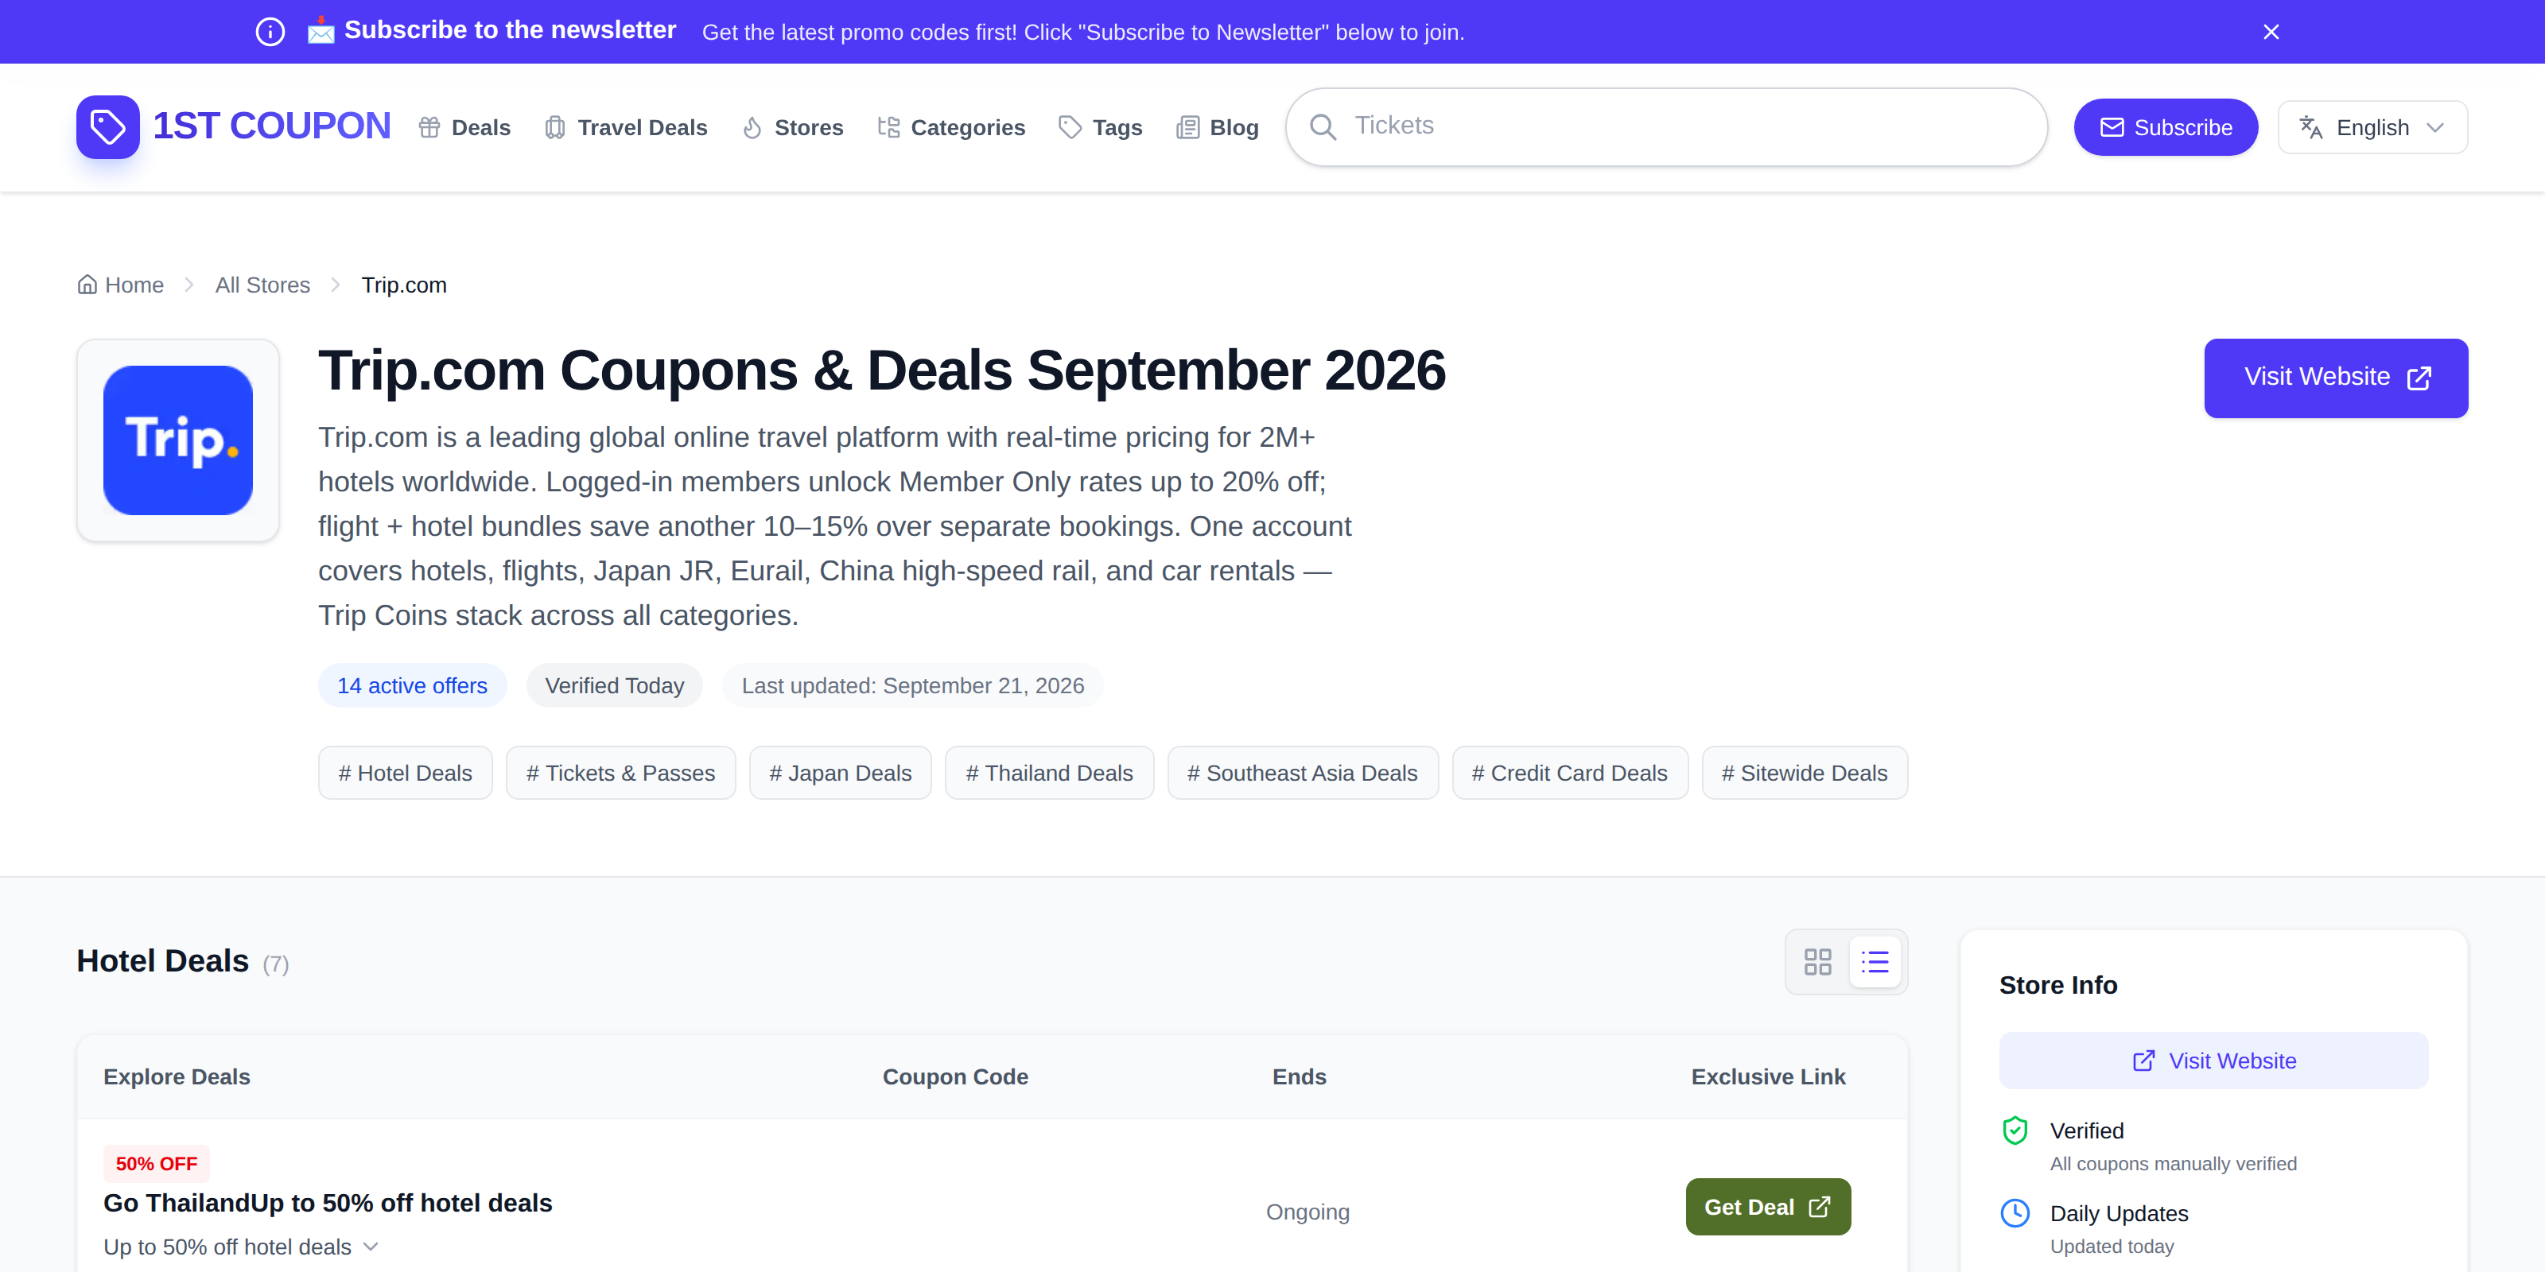Click the Ongoing end date cell
2545x1272 pixels.
1307,1212
